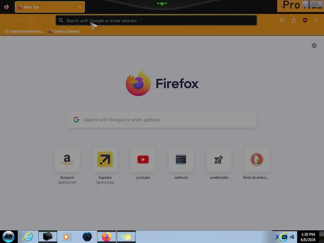324x243 pixels.
Task: Launch Windows Media Player from taskbar
Action: [67, 237]
